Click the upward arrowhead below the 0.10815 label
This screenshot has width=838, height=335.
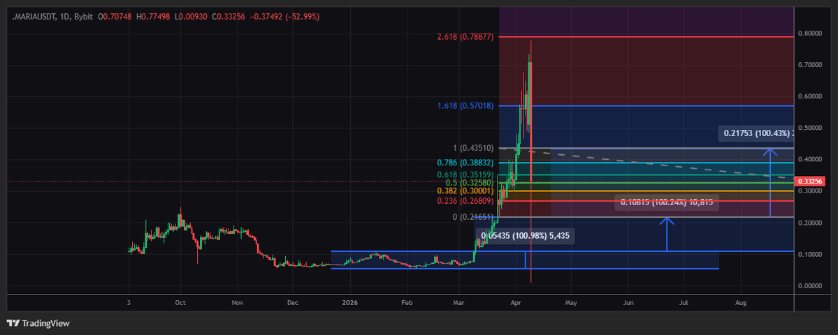point(667,223)
